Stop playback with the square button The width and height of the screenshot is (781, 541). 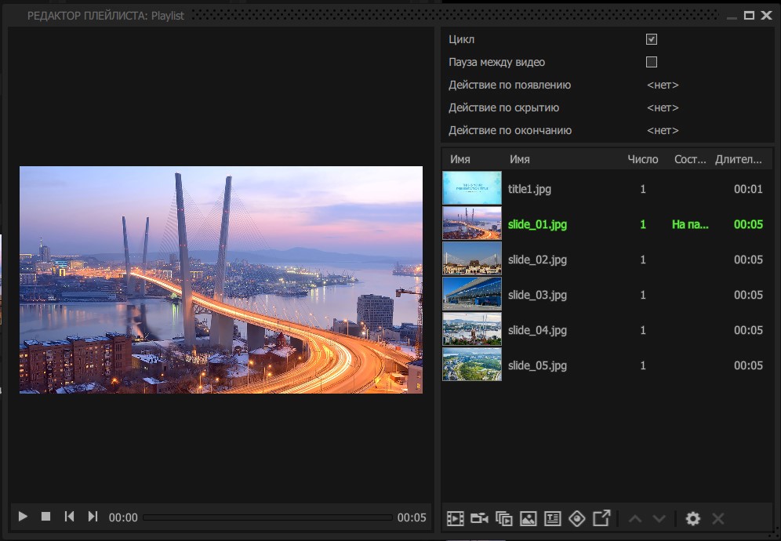pyautogui.click(x=45, y=517)
